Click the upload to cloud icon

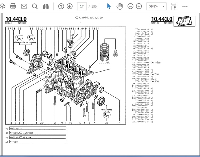coord(2,6)
